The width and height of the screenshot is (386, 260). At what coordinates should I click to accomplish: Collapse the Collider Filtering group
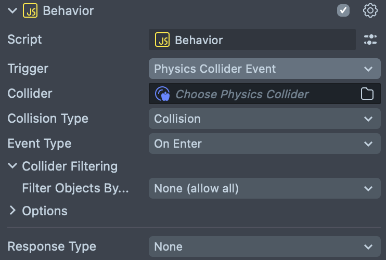click(12, 166)
